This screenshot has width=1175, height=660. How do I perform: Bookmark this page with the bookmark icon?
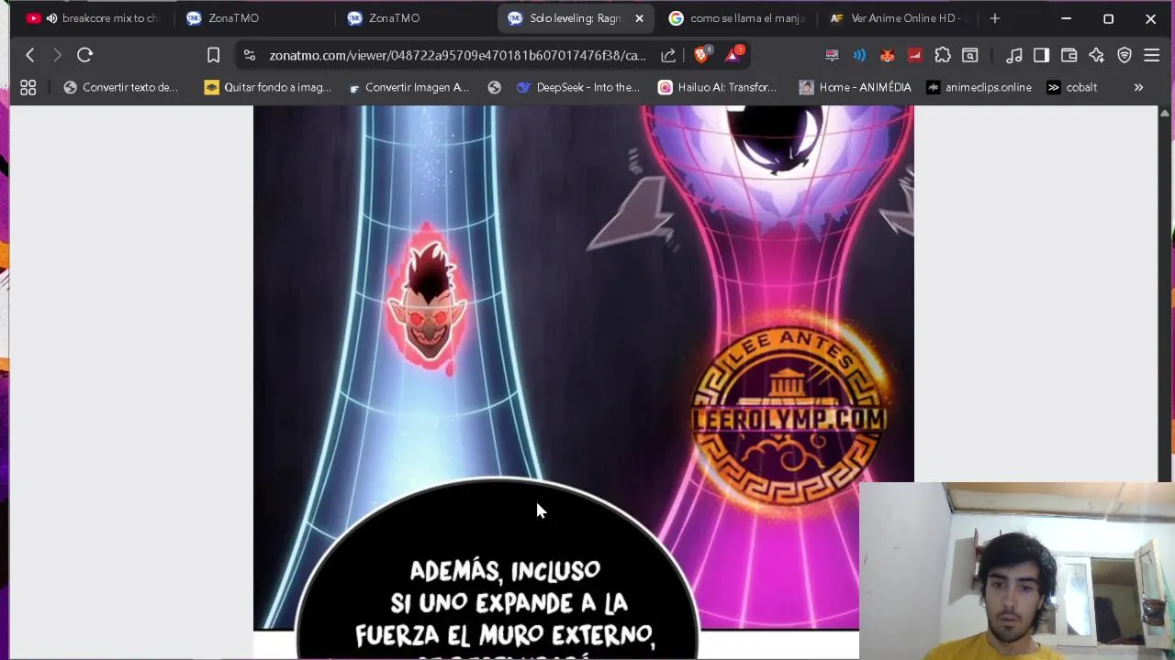point(213,55)
